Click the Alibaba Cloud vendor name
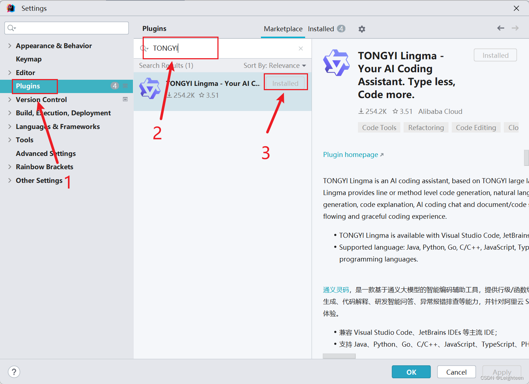Viewport: 529px width, 384px height. click(x=440, y=111)
